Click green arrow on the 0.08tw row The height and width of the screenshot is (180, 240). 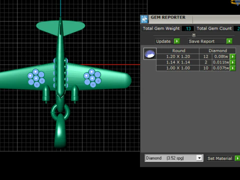[x=232, y=56]
